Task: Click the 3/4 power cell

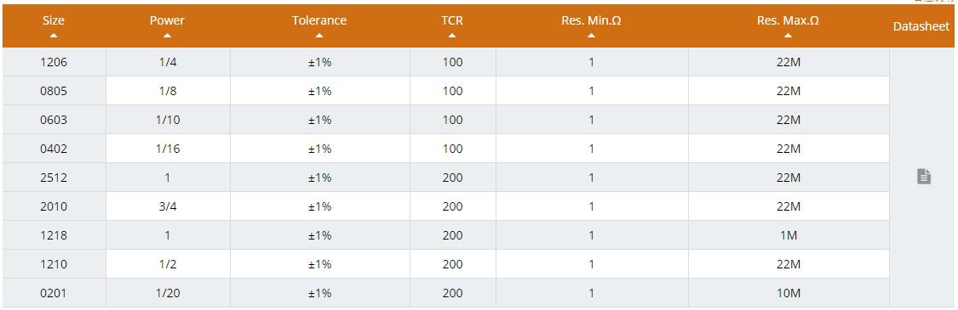Action: (168, 206)
